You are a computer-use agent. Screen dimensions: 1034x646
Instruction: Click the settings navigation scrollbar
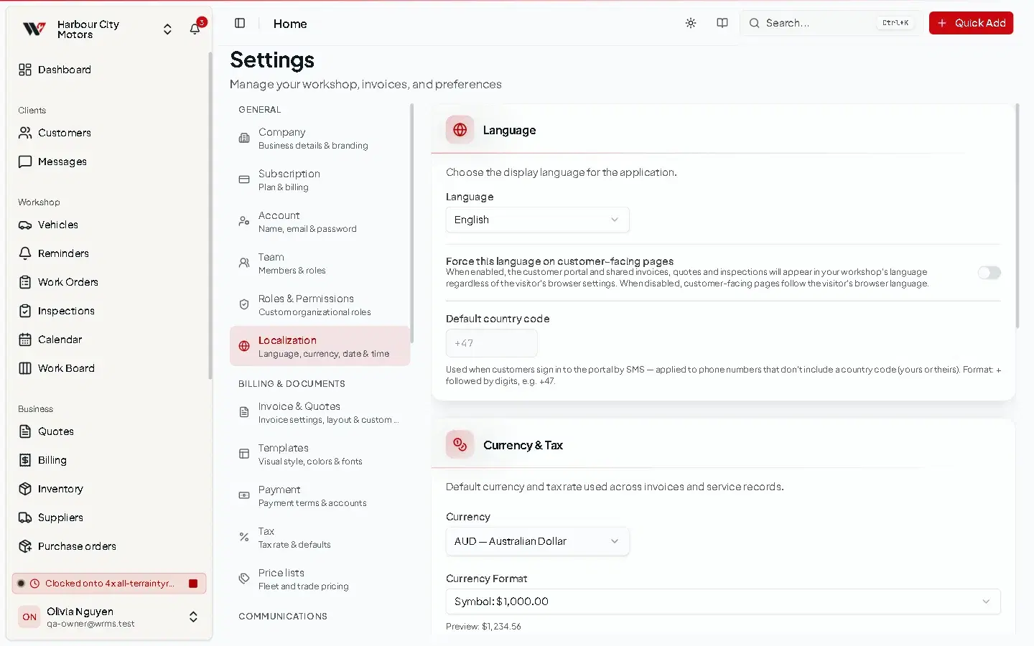coord(411,223)
